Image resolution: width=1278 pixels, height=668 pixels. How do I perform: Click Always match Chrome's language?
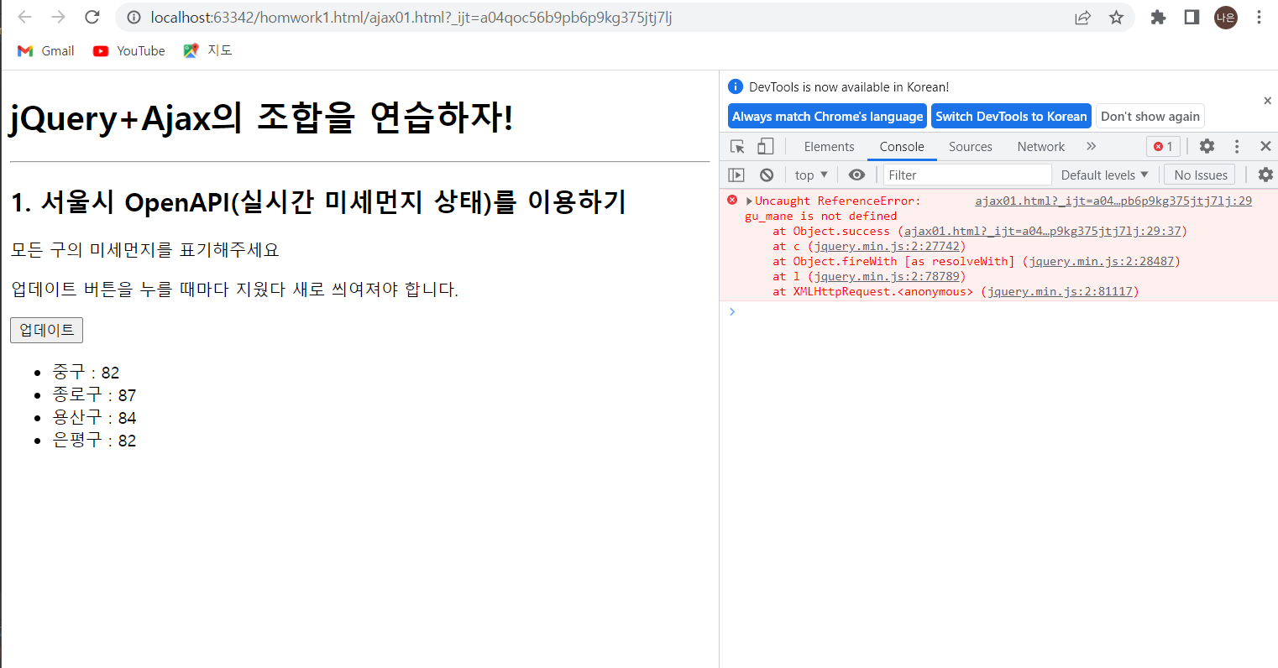[827, 117]
